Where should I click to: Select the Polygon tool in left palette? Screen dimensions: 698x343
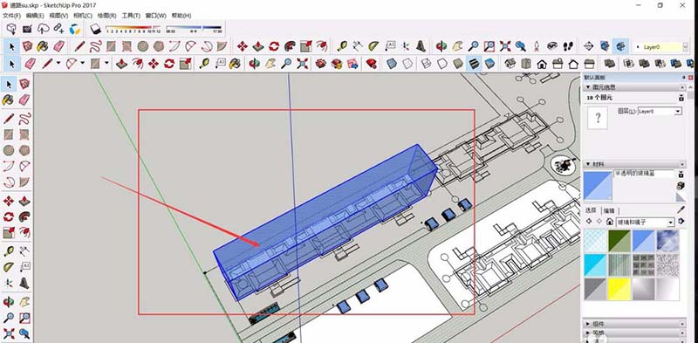point(24,151)
